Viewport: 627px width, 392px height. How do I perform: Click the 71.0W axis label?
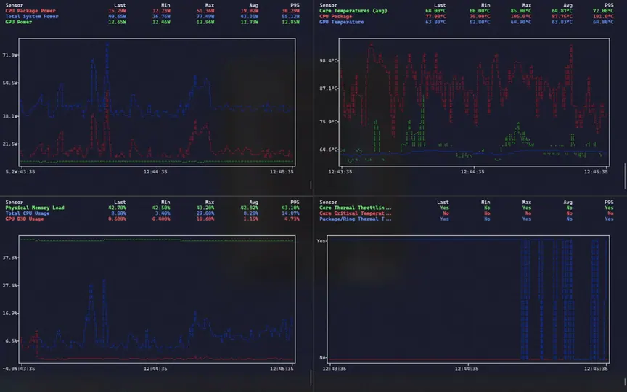[10, 54]
